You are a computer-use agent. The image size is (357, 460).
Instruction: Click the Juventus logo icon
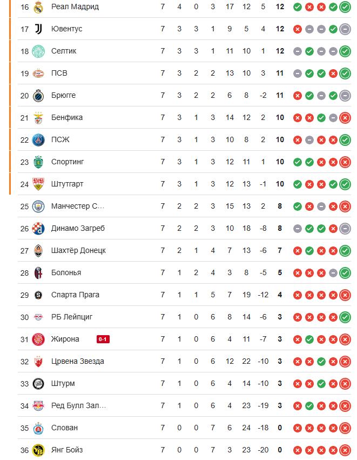click(x=38, y=29)
